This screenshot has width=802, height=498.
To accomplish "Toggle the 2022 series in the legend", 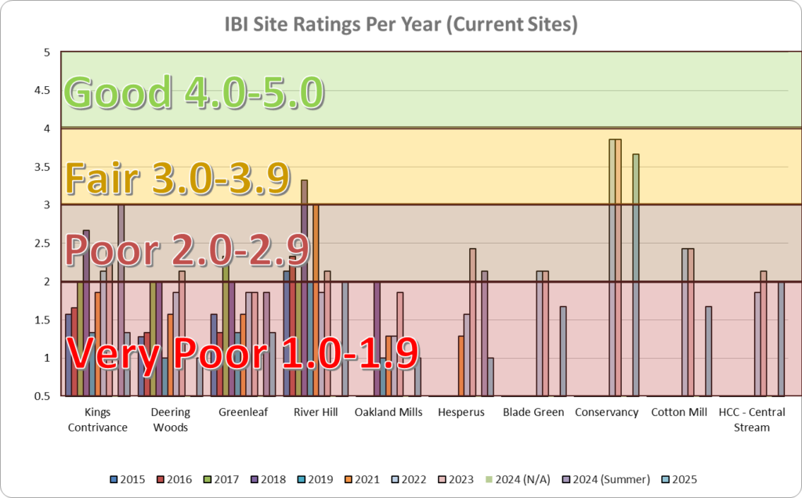I will coord(393,478).
